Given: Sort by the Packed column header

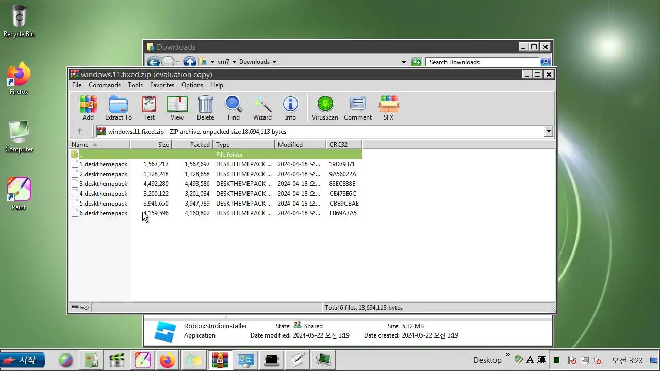Looking at the screenshot, I should click(x=192, y=144).
